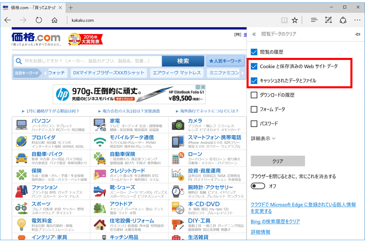Open スマートフォン・携帯電話 category link
365x243 pixels.
point(215,137)
